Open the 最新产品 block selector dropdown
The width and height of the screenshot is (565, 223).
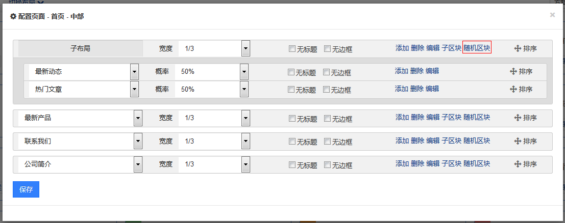[x=138, y=118]
